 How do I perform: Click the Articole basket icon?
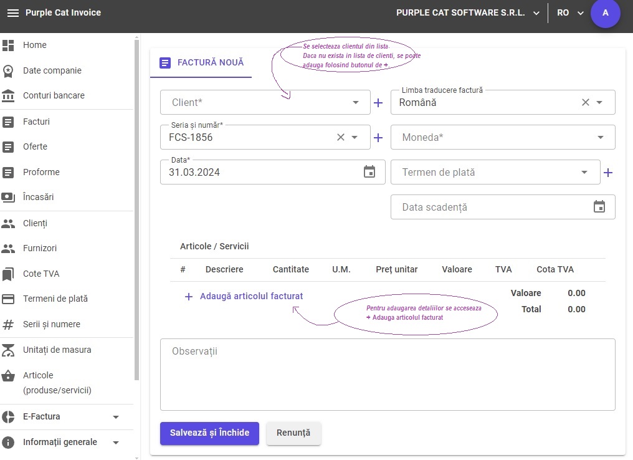(8, 376)
